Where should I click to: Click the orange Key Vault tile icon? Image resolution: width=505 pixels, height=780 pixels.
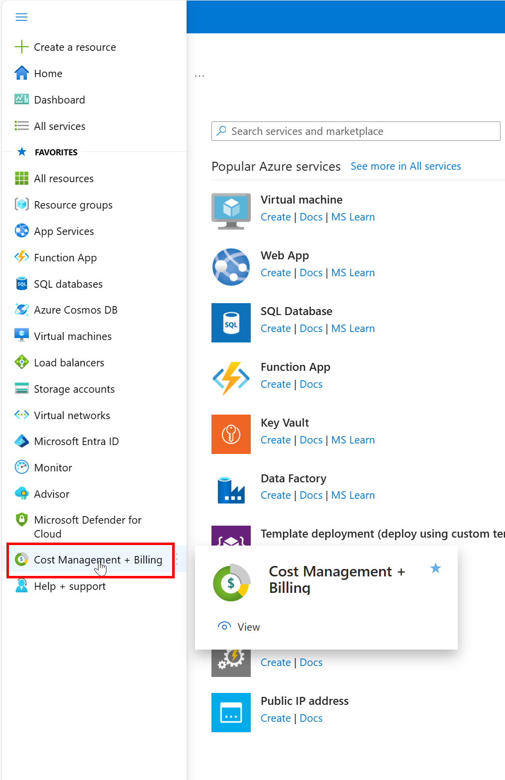click(231, 434)
